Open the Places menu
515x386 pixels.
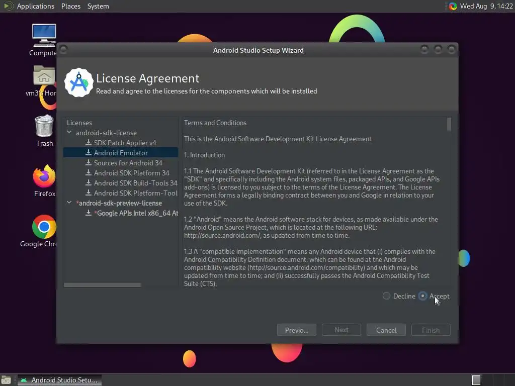(71, 6)
